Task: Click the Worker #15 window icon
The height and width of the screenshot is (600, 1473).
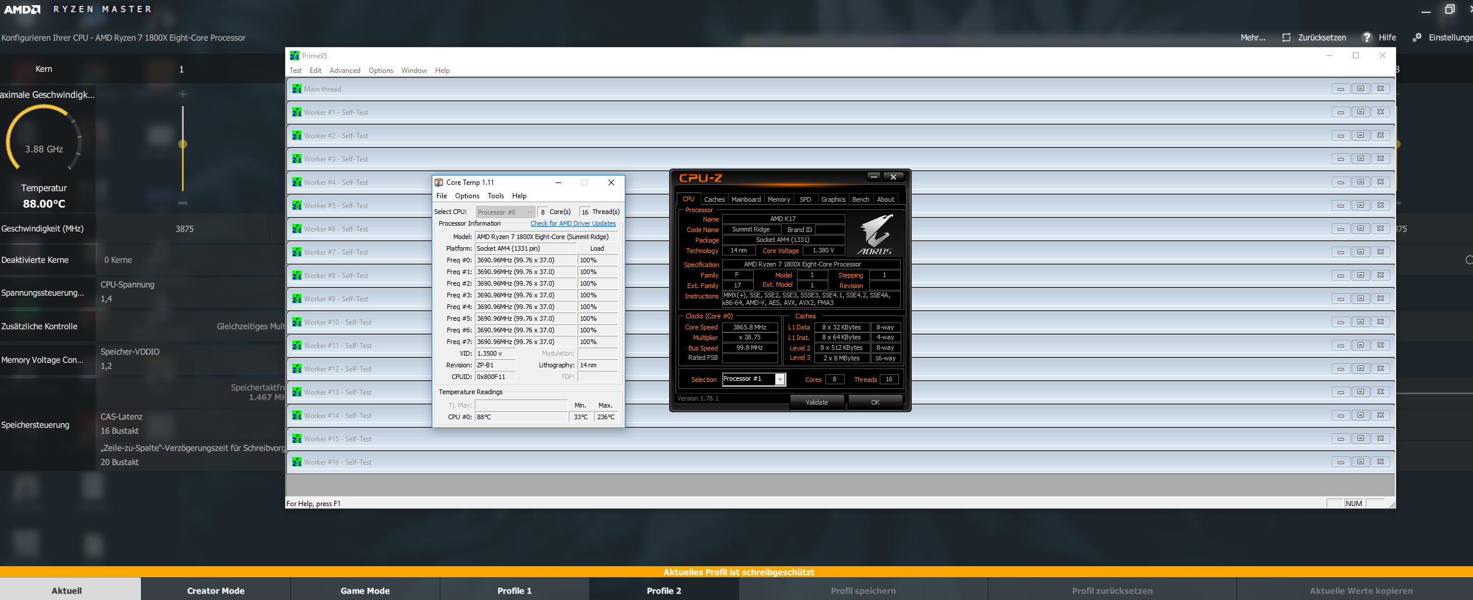Action: [297, 438]
